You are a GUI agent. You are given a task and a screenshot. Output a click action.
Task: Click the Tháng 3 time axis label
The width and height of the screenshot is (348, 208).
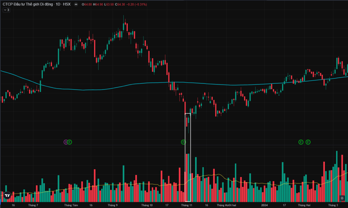click(x=333, y=205)
